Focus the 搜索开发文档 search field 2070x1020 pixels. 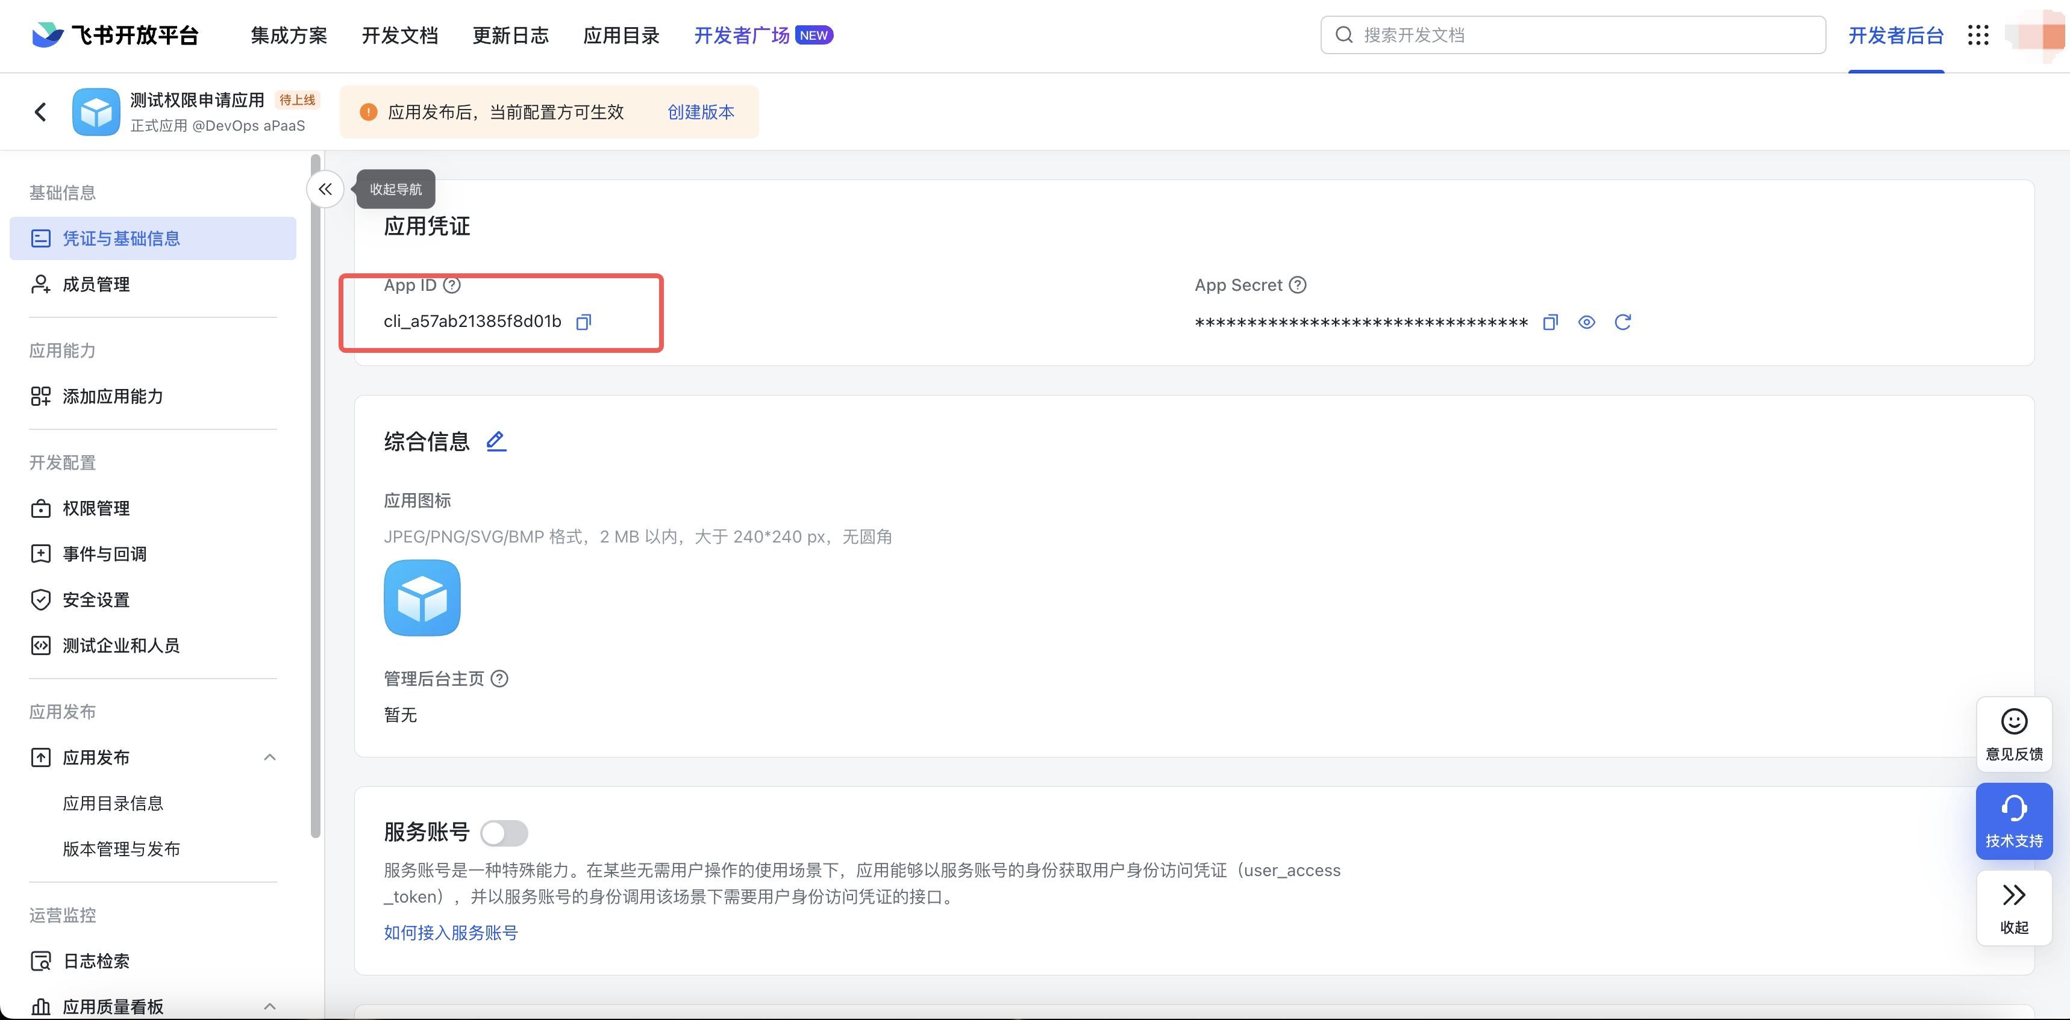click(x=1572, y=34)
